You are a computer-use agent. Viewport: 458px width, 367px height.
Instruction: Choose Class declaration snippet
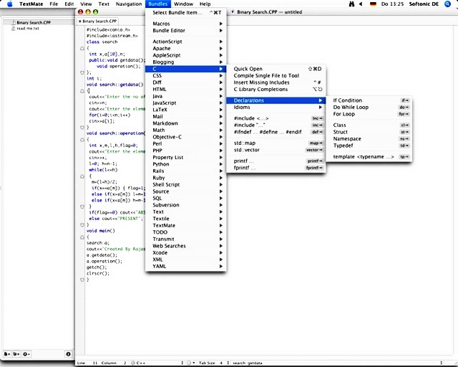coord(369,125)
